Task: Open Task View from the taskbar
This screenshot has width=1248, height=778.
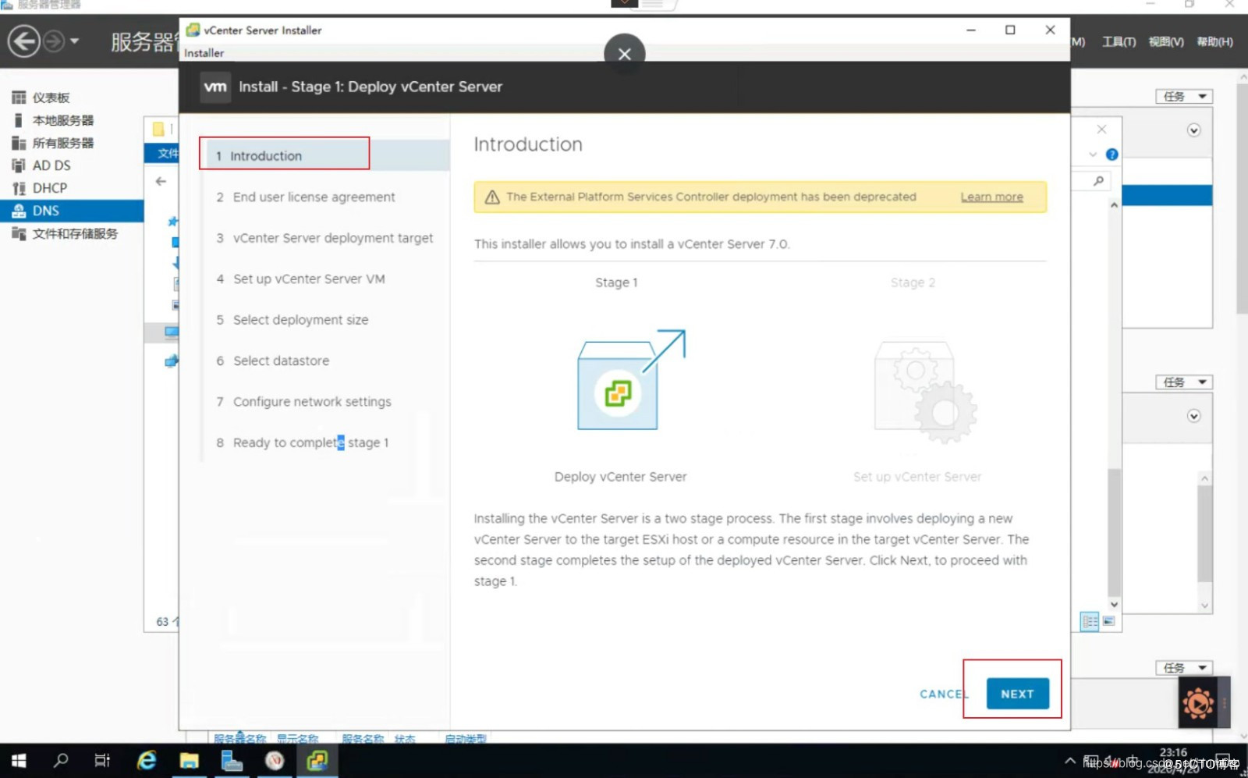Action: click(x=102, y=760)
